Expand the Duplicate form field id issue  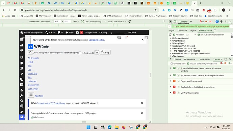pyautogui.click(x=171, y=87)
